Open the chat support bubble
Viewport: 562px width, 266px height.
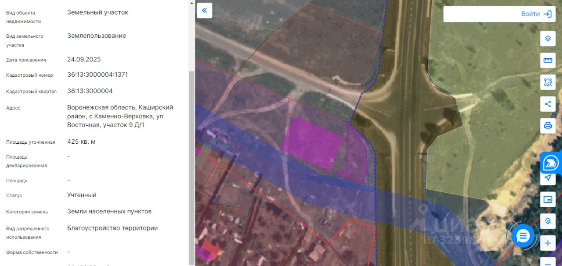click(523, 236)
